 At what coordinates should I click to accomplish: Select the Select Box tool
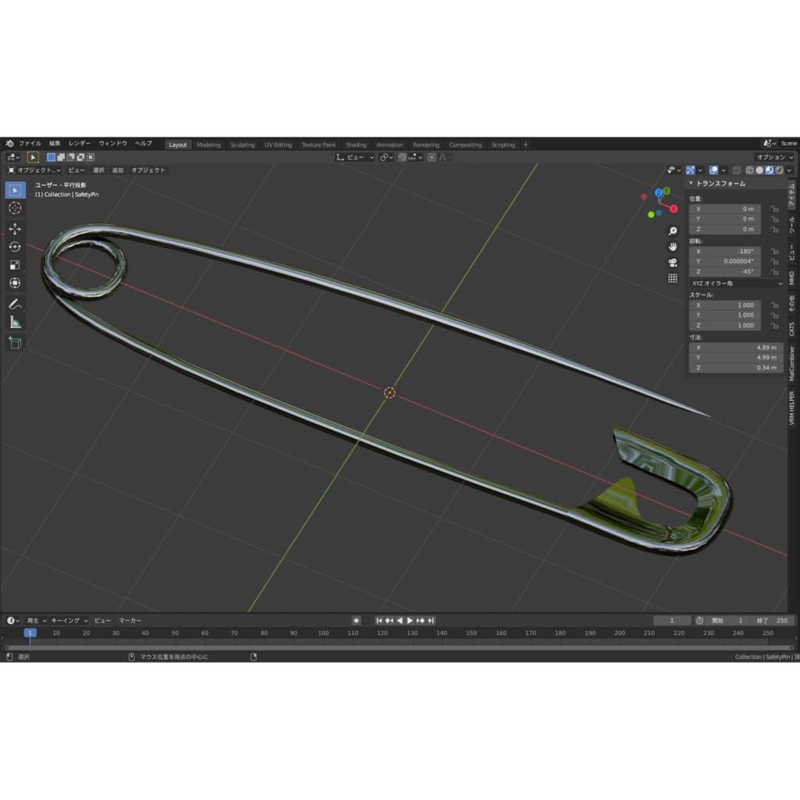(16, 191)
